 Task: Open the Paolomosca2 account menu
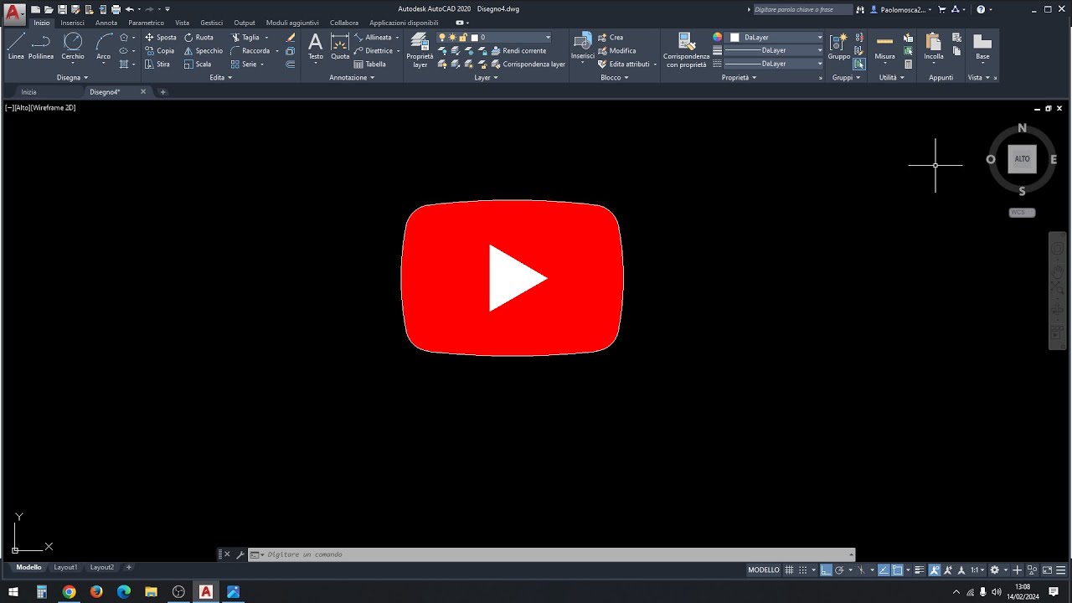[902, 9]
